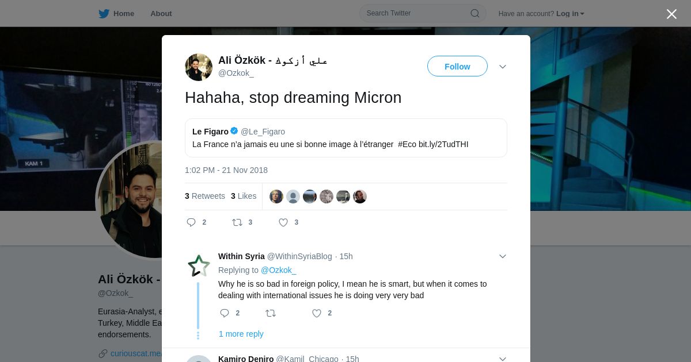Screen dimensions: 691x362
Task: Close the tweet overlay
Action: click(671, 14)
